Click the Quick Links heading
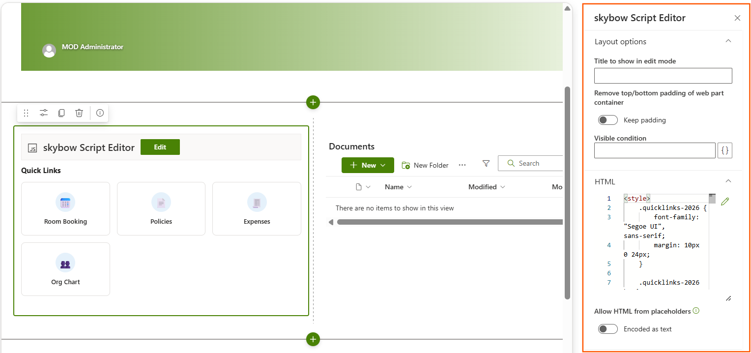Screen dimensions: 751x353 (x=41, y=171)
